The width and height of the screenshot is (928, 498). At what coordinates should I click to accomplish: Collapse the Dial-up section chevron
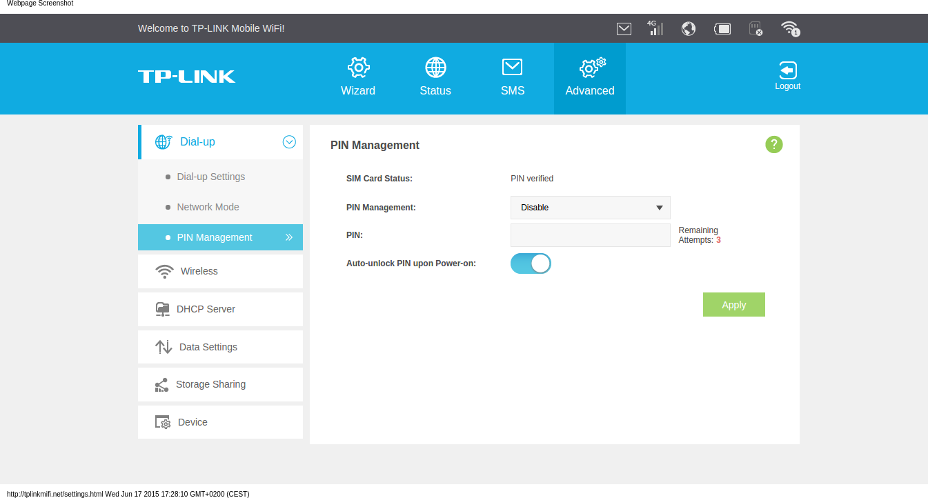289,142
